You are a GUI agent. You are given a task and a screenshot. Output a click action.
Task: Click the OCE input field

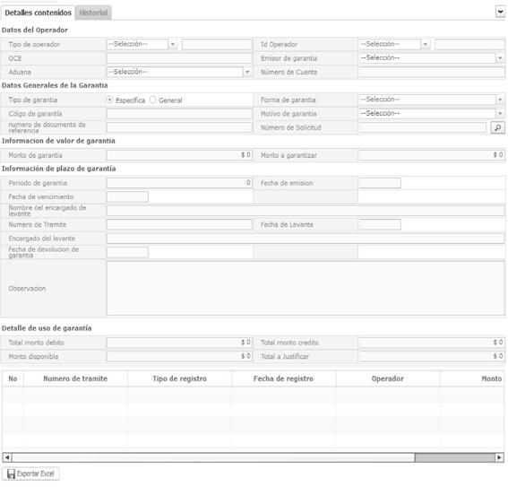coord(179,58)
